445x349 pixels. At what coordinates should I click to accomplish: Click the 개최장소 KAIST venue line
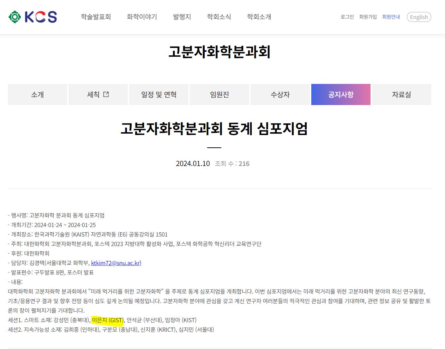[x=88, y=234]
